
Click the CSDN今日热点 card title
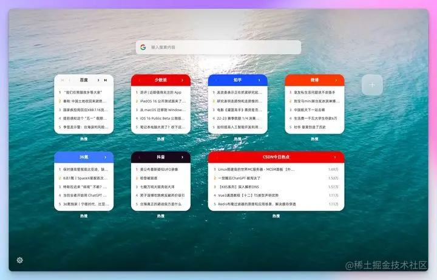click(276, 157)
